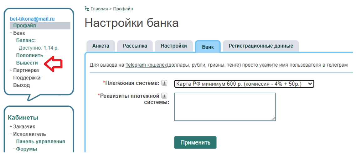
Task: Open the Регистрационные данные tab
Action: click(x=261, y=46)
